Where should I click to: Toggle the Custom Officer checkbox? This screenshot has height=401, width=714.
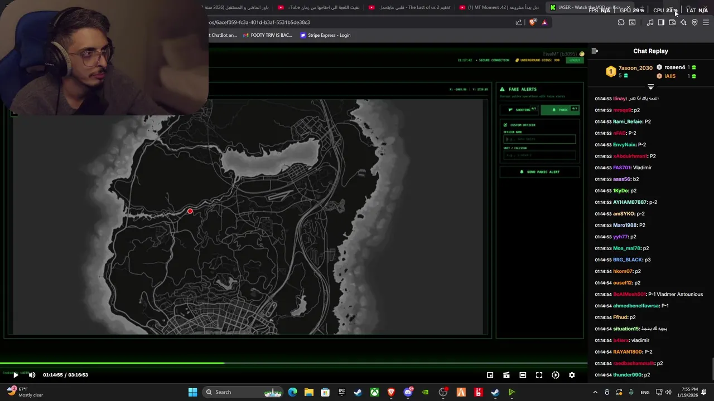pyautogui.click(x=505, y=125)
